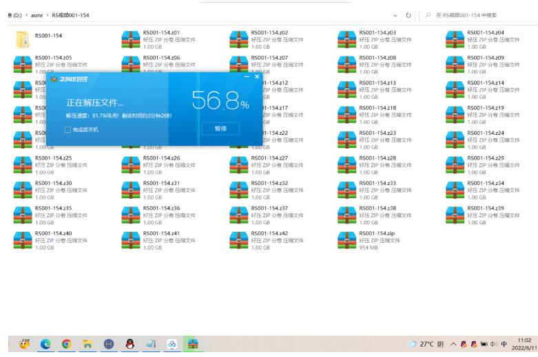Click the RS001-154.z42 archive icon
538x357 pixels.
[238, 240]
